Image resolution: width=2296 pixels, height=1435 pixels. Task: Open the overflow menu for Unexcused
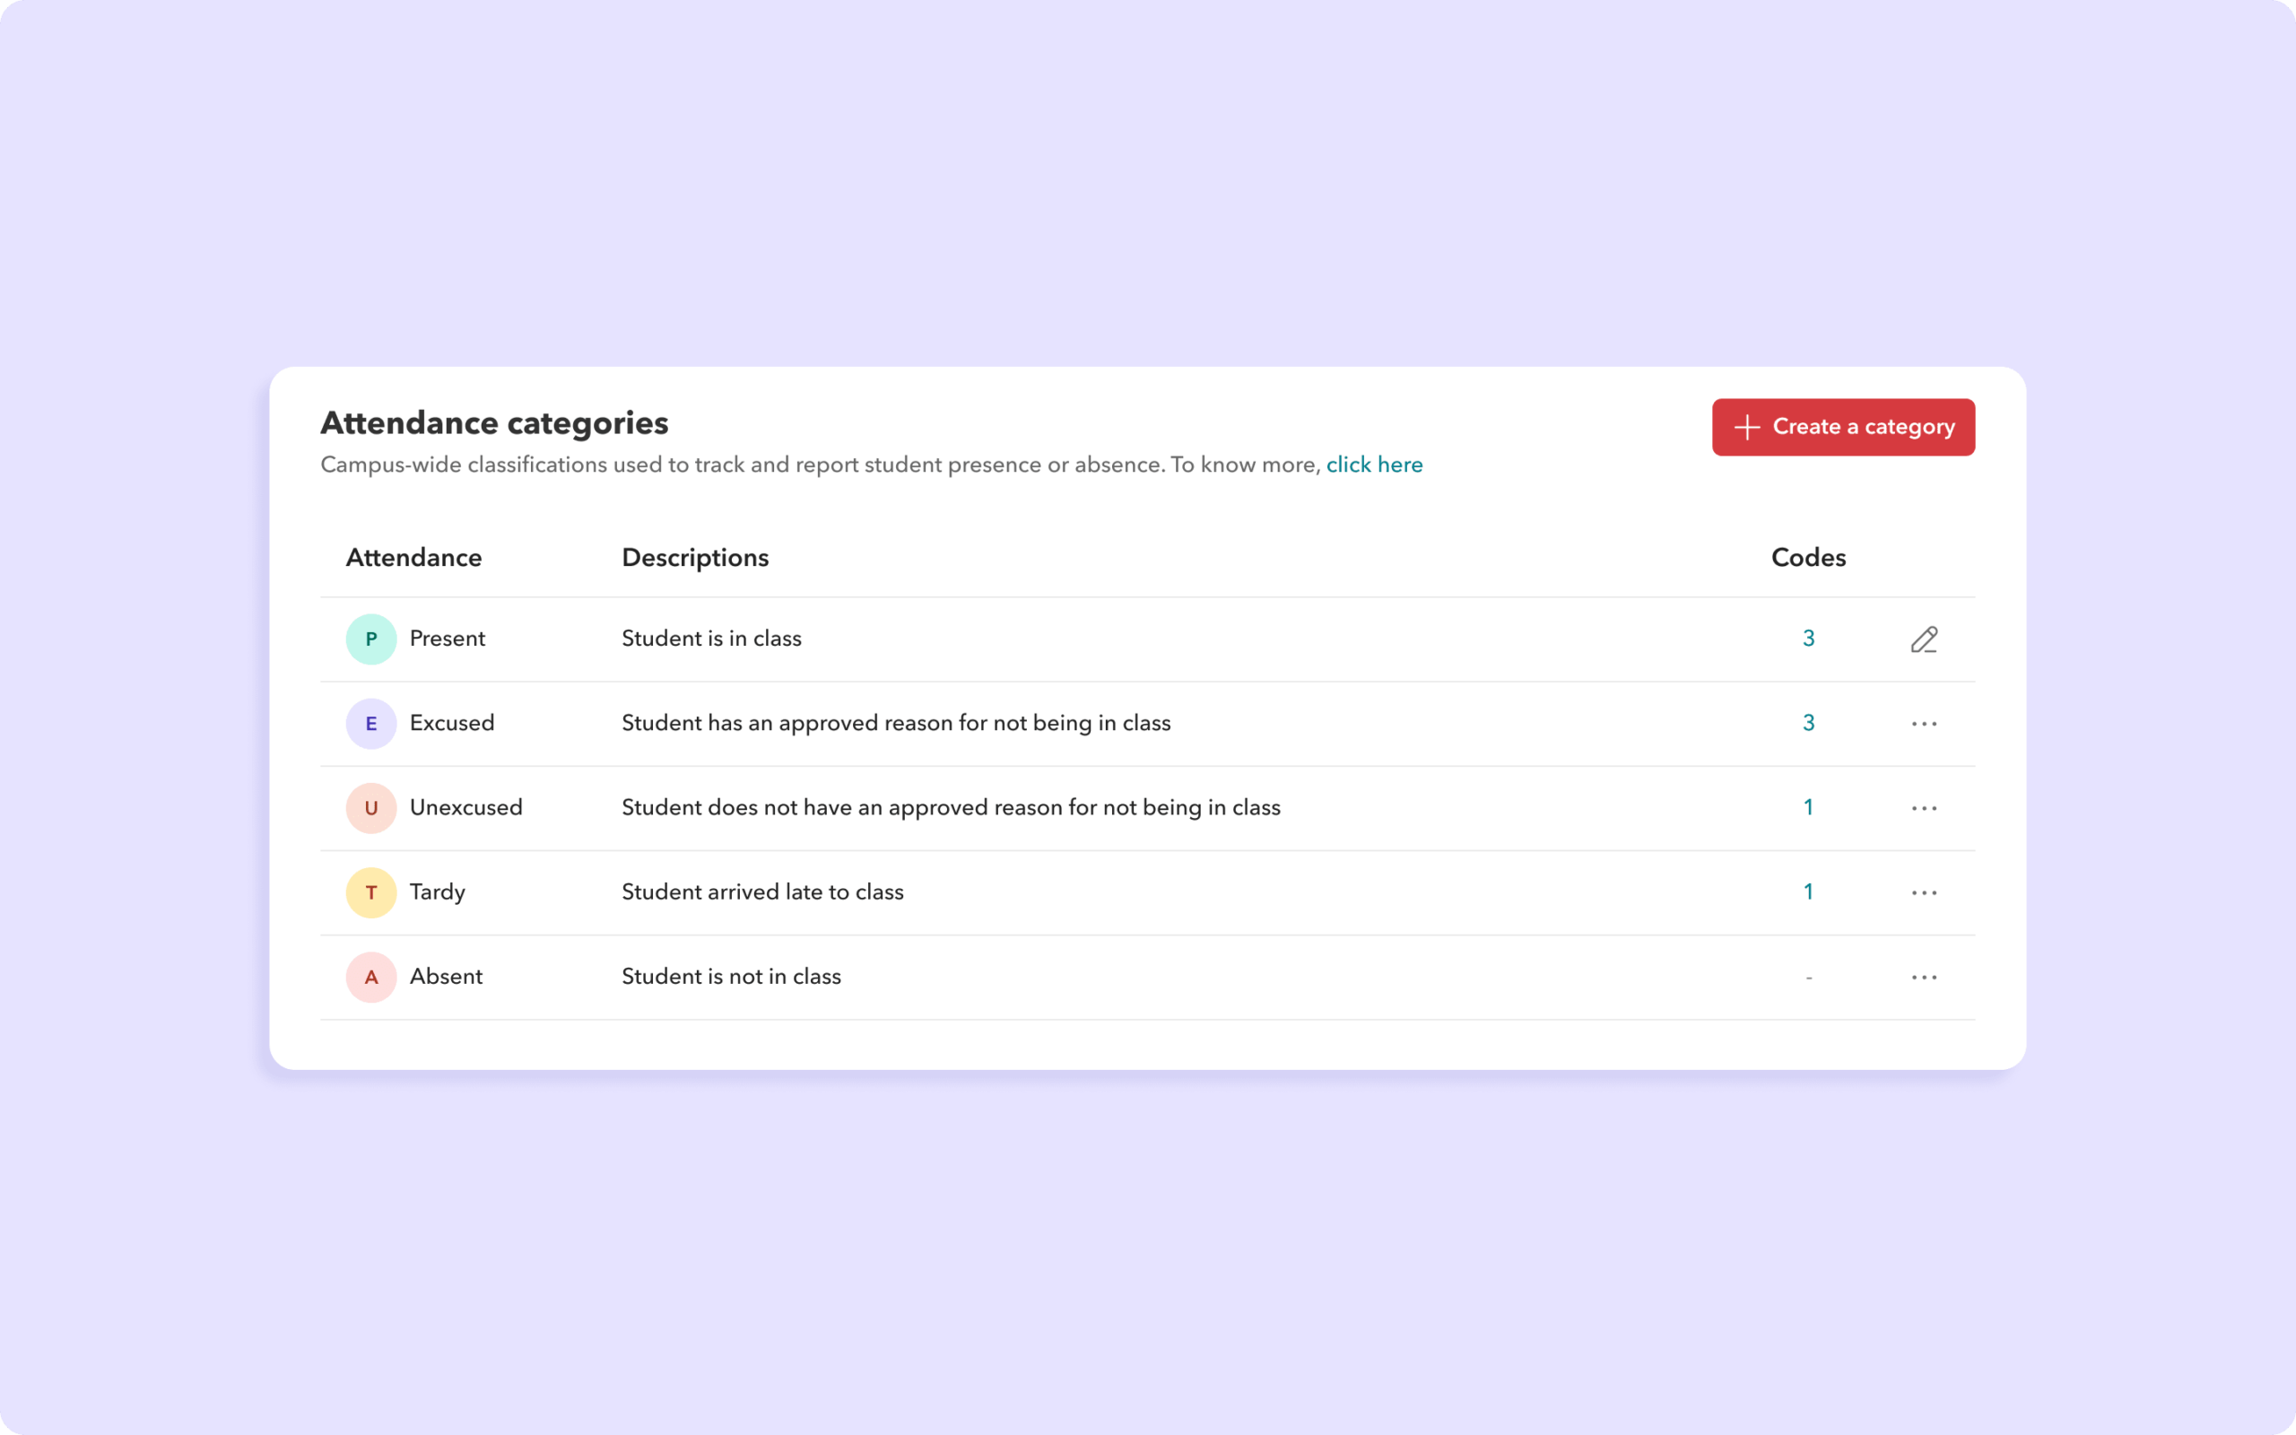tap(1924, 808)
